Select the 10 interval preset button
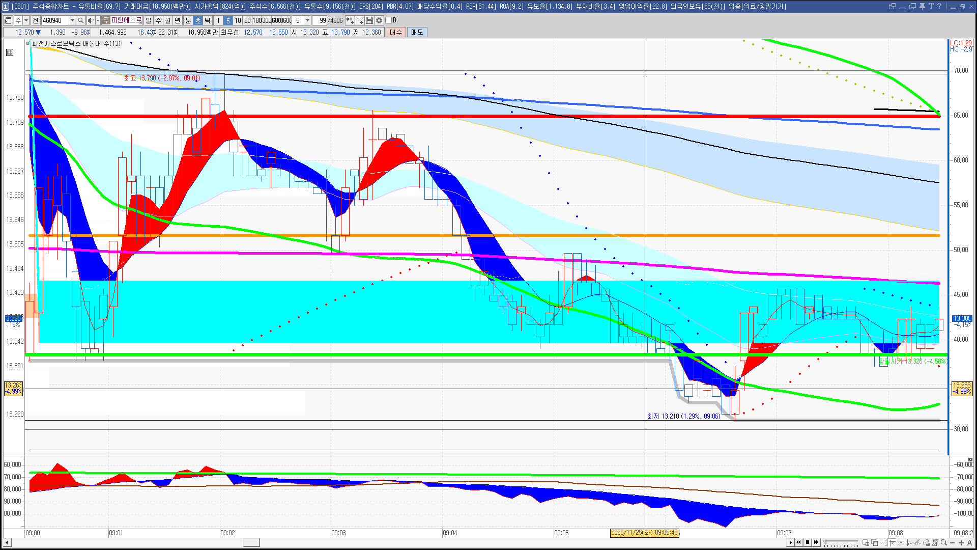Screen dimensions: 977x550 (238, 20)
